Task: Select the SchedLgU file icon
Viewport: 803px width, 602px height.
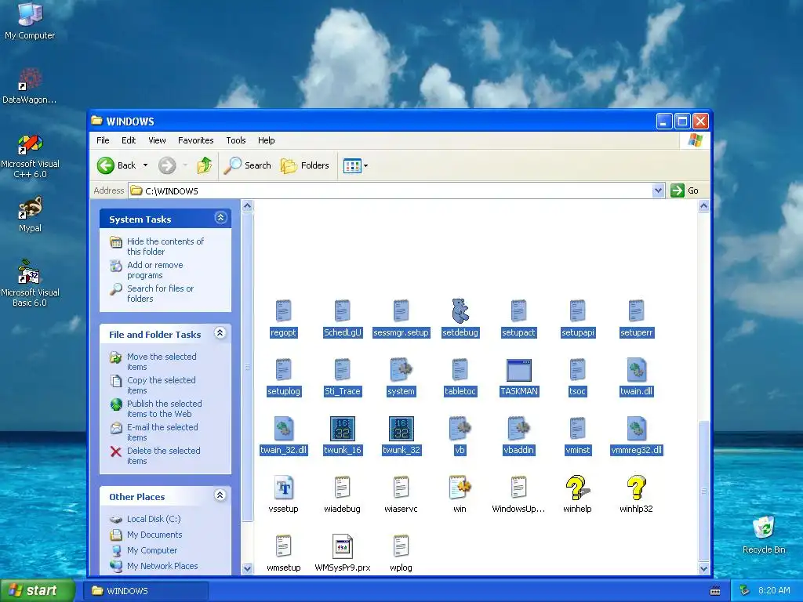Action: click(342, 310)
